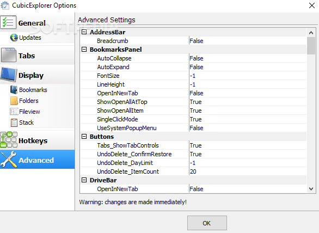The image size is (319, 233).
Task: Click the Folders yellow folder icon
Action: [x=14, y=101]
